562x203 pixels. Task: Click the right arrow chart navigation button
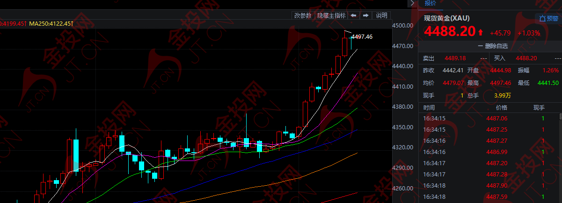click(366, 15)
